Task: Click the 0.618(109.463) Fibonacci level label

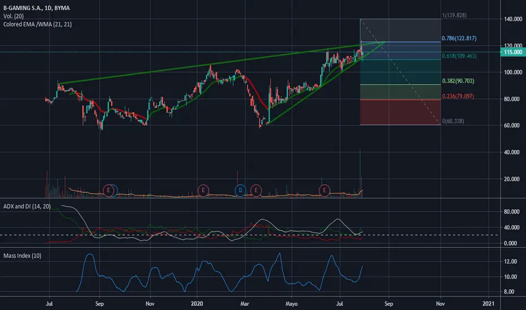Action: 459,56
